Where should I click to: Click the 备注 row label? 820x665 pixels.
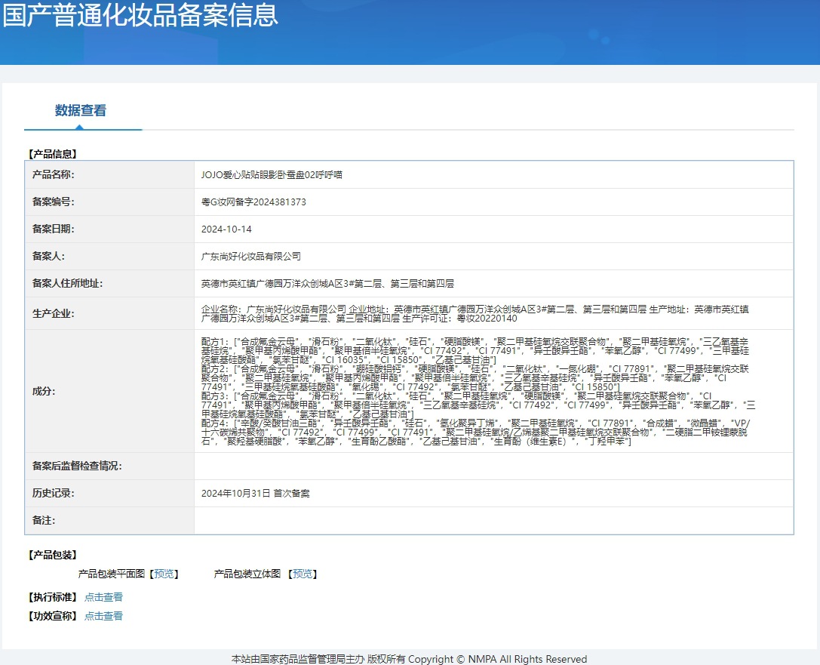[44, 521]
